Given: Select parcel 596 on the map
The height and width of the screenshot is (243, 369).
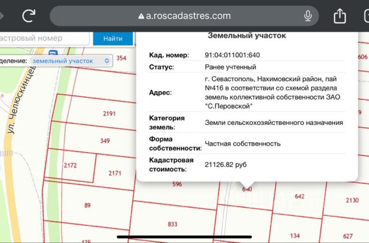Looking at the screenshot, I should point(177,184).
